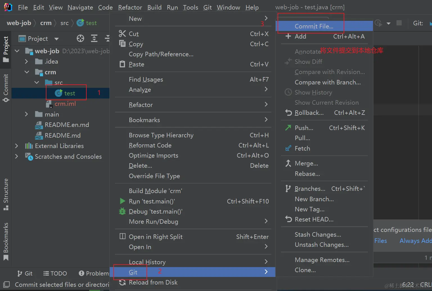
Task: Click the Copy icon in context menu
Action: tap(122, 44)
